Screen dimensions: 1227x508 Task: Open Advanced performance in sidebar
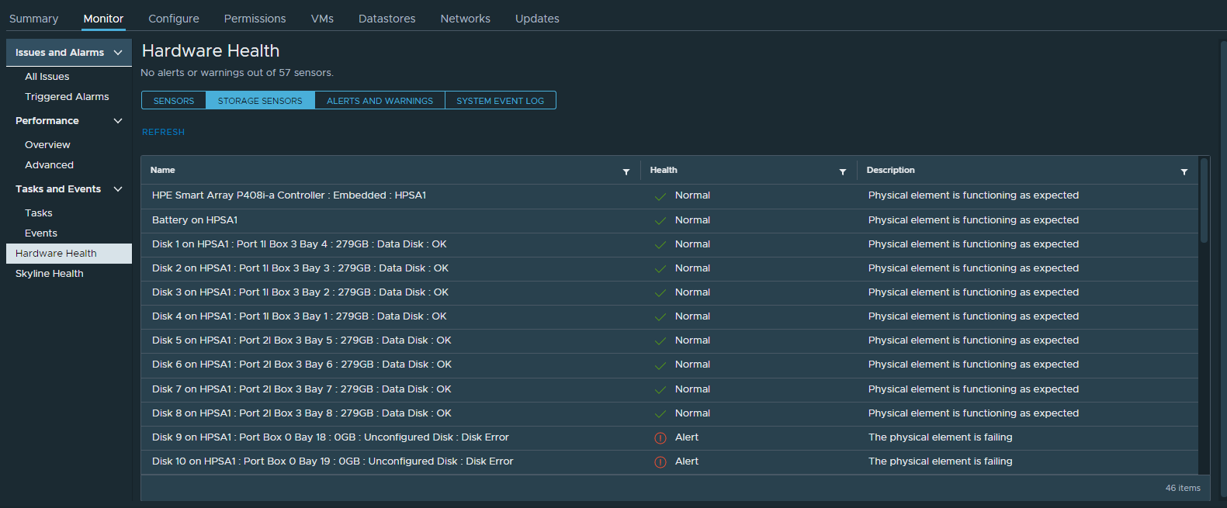point(49,165)
